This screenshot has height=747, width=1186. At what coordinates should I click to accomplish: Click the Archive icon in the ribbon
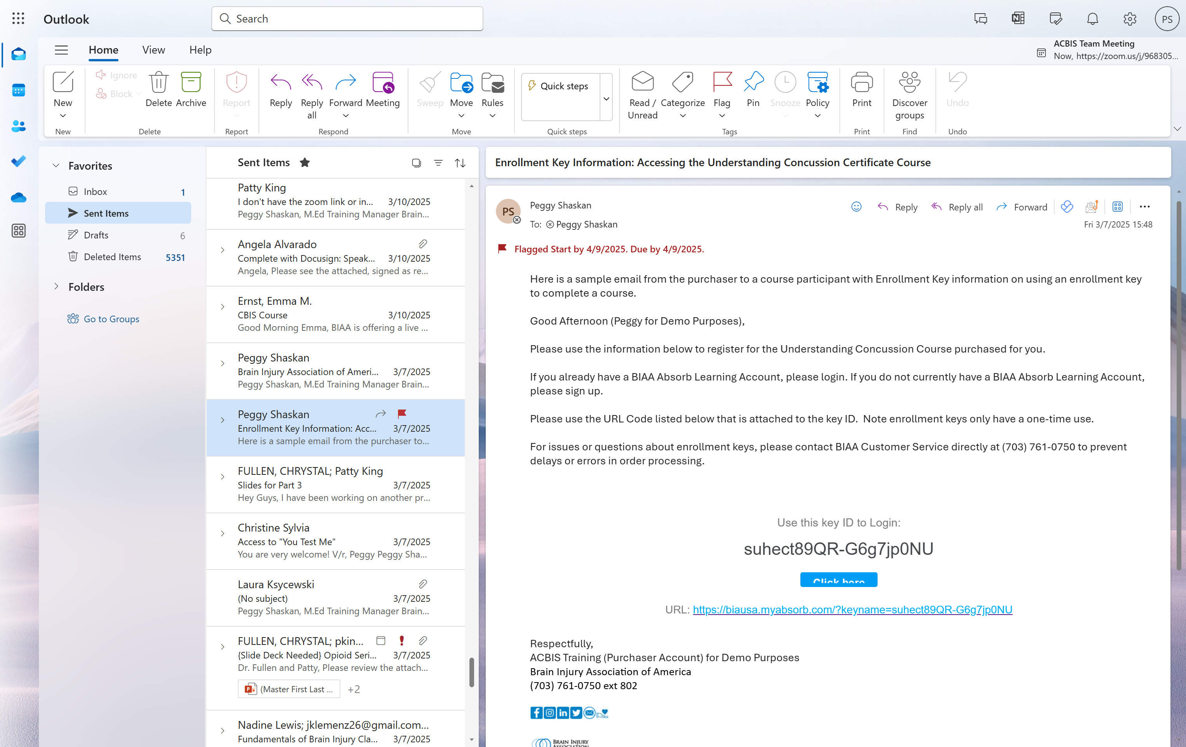click(191, 90)
